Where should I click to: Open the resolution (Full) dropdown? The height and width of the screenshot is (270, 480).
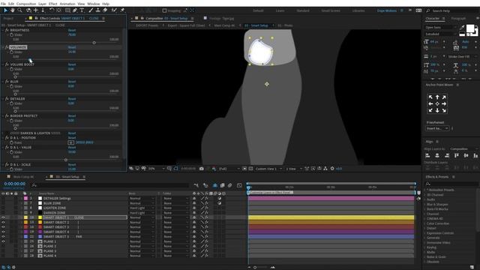point(229,169)
